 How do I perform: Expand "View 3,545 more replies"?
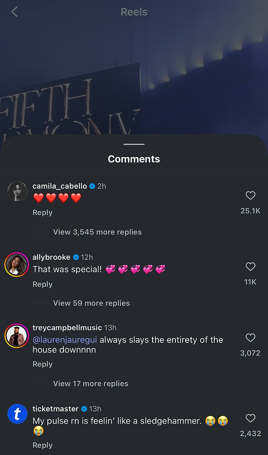coord(97,232)
